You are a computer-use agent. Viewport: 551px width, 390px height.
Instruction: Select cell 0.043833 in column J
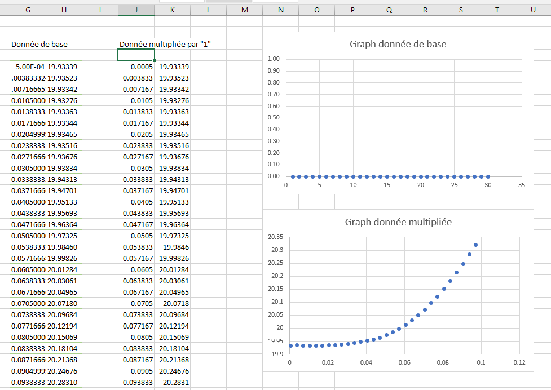pyautogui.click(x=136, y=213)
